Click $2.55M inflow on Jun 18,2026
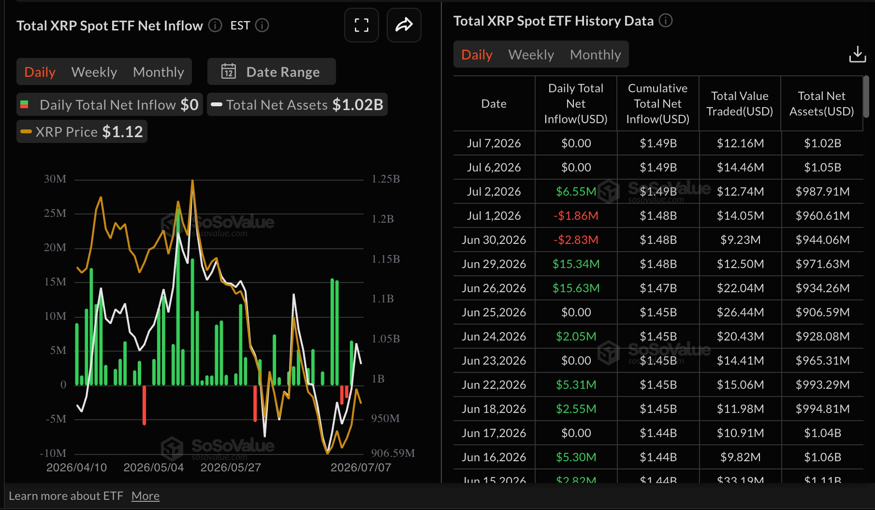 [576, 409]
